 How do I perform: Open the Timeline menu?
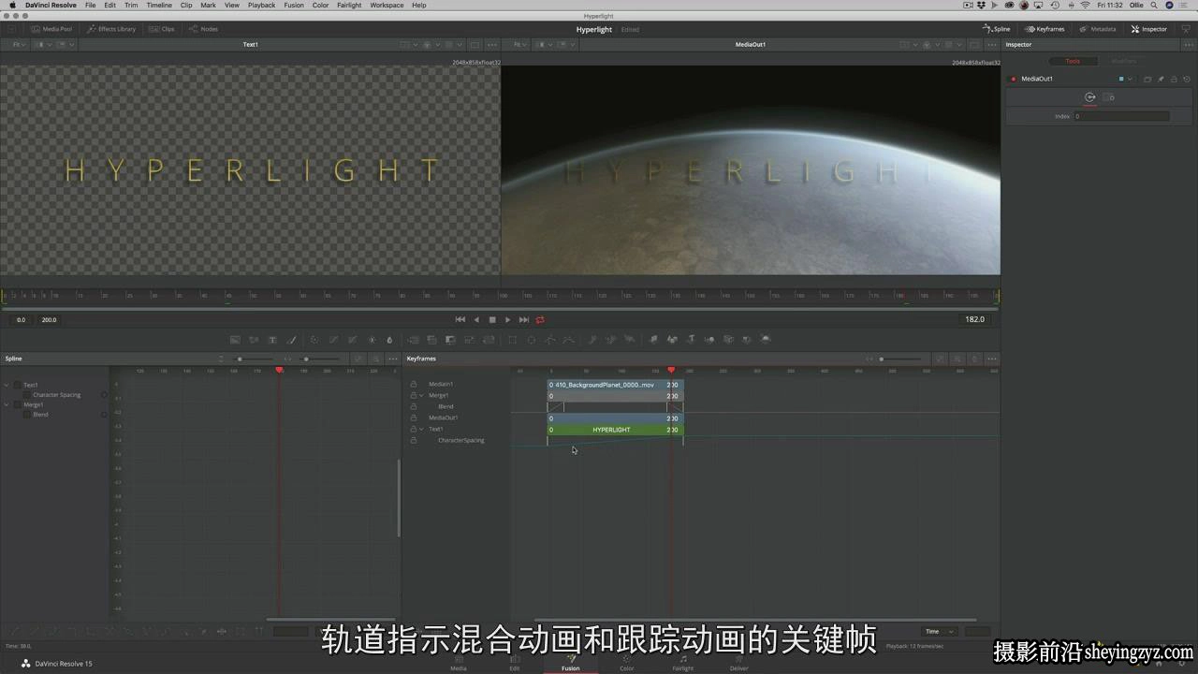pyautogui.click(x=159, y=5)
